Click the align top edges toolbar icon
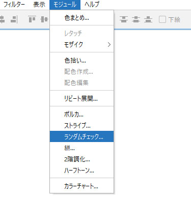Viewport: 191px width, 197px height. [x=32, y=19]
